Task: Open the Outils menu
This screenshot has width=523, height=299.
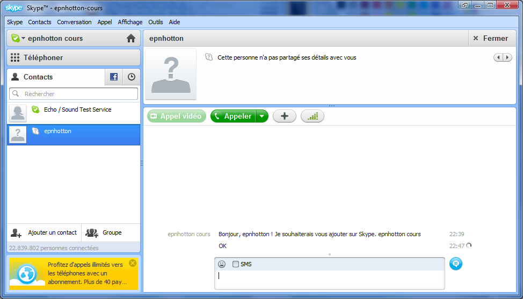Action: point(155,22)
